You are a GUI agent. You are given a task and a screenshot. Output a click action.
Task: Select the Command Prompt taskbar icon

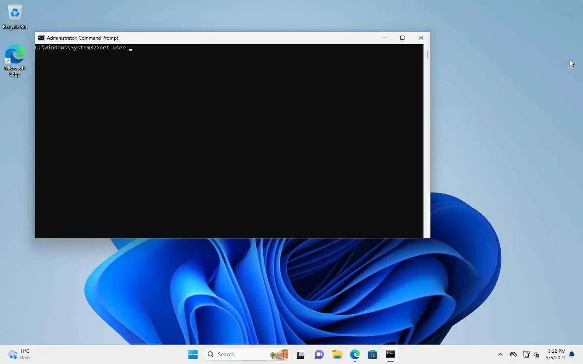click(x=391, y=355)
